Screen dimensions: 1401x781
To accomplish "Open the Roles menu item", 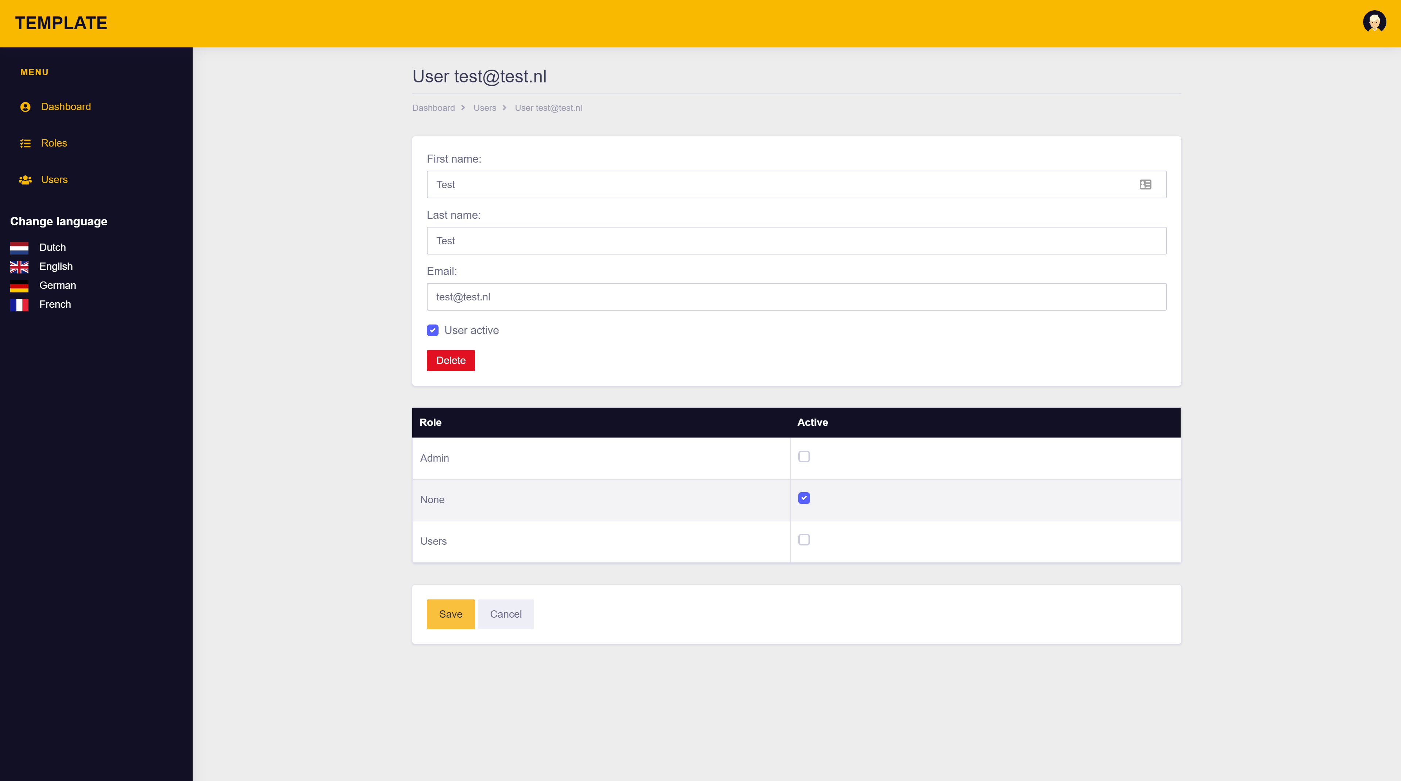I will (x=54, y=144).
